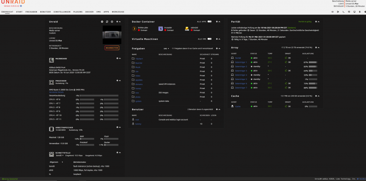The image size is (366, 181).
Task: Click the server case thumbnail image
Action: [x=112, y=35]
